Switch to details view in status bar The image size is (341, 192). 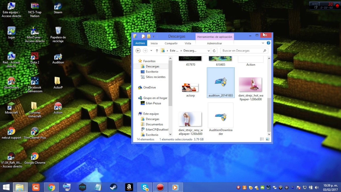point(262,139)
